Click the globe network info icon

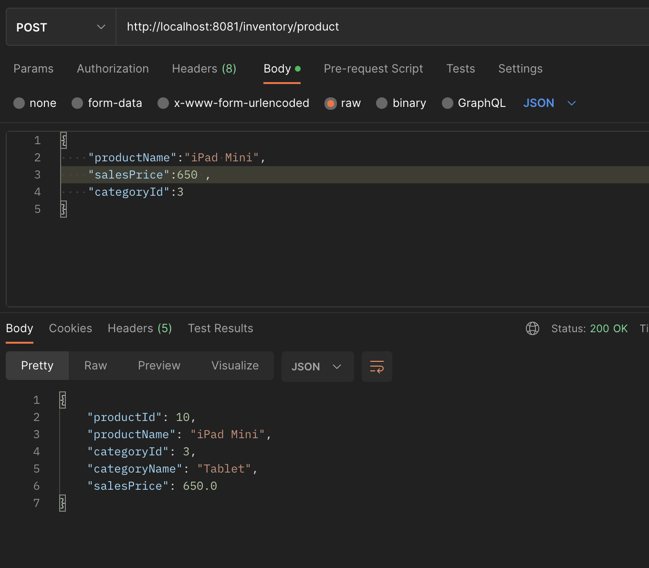coord(533,328)
